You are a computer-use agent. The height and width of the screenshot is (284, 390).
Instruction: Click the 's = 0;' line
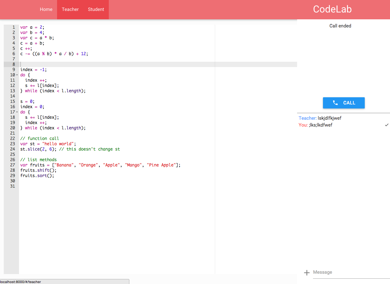(27, 102)
